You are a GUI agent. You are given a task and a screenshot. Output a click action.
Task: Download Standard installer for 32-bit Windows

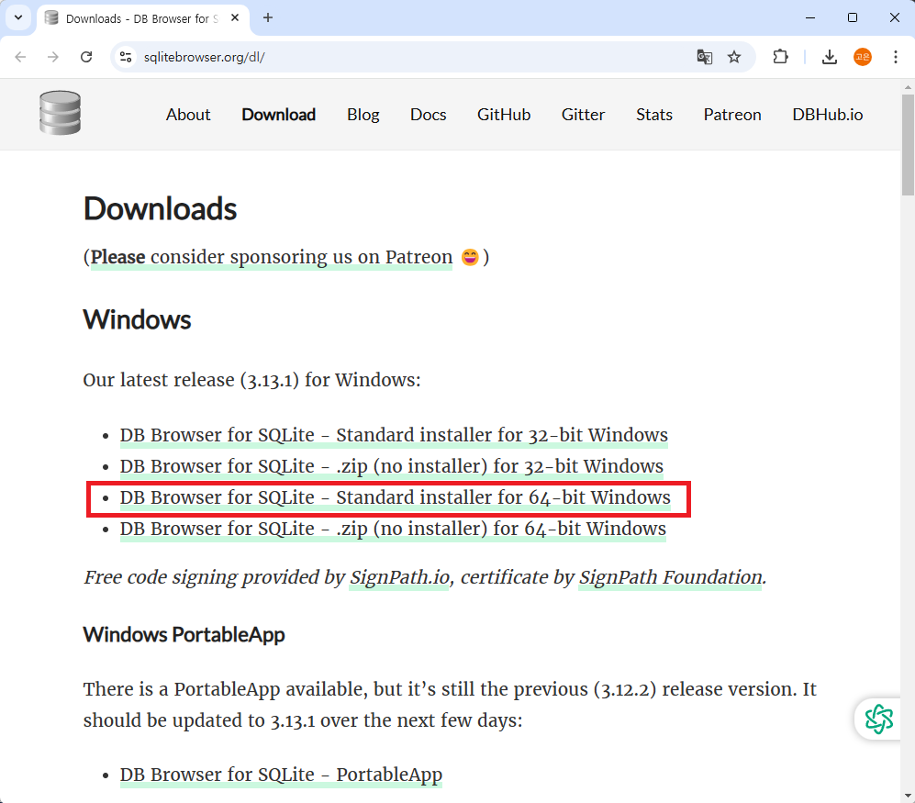(x=394, y=435)
